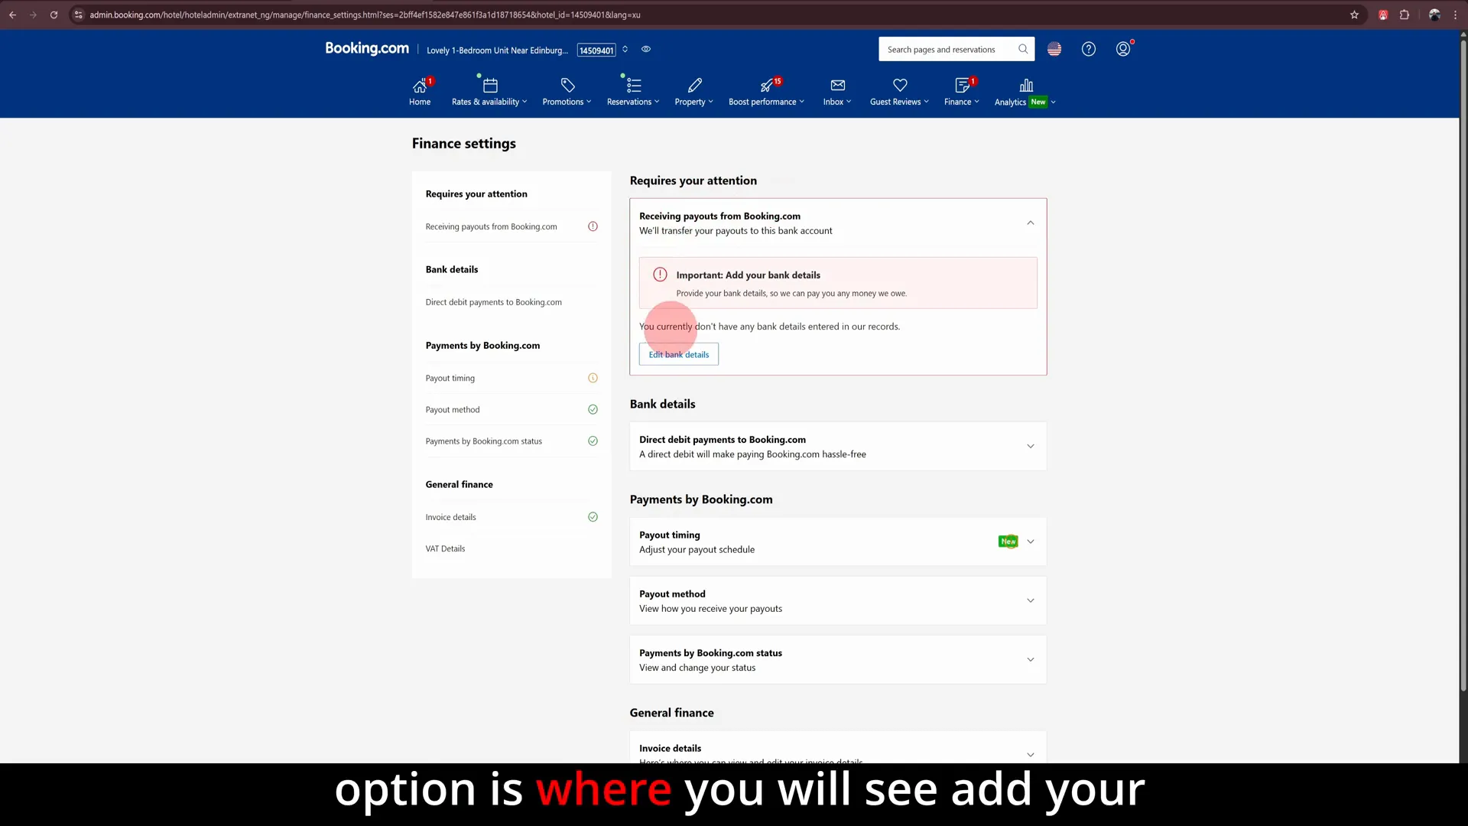Expand the Payout method section
The height and width of the screenshot is (826, 1468).
pyautogui.click(x=1031, y=600)
